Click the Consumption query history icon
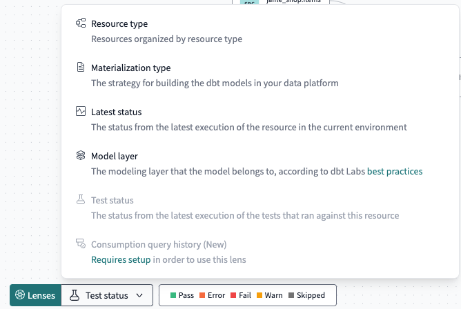Screen dimensions: 461x309 (81, 243)
